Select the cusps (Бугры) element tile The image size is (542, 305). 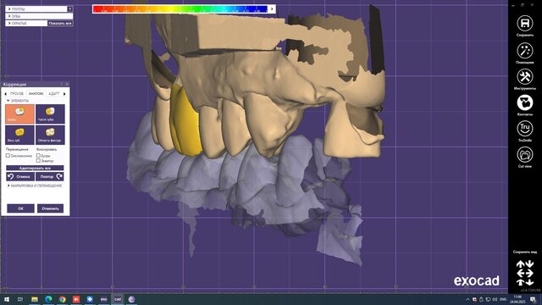pos(19,114)
